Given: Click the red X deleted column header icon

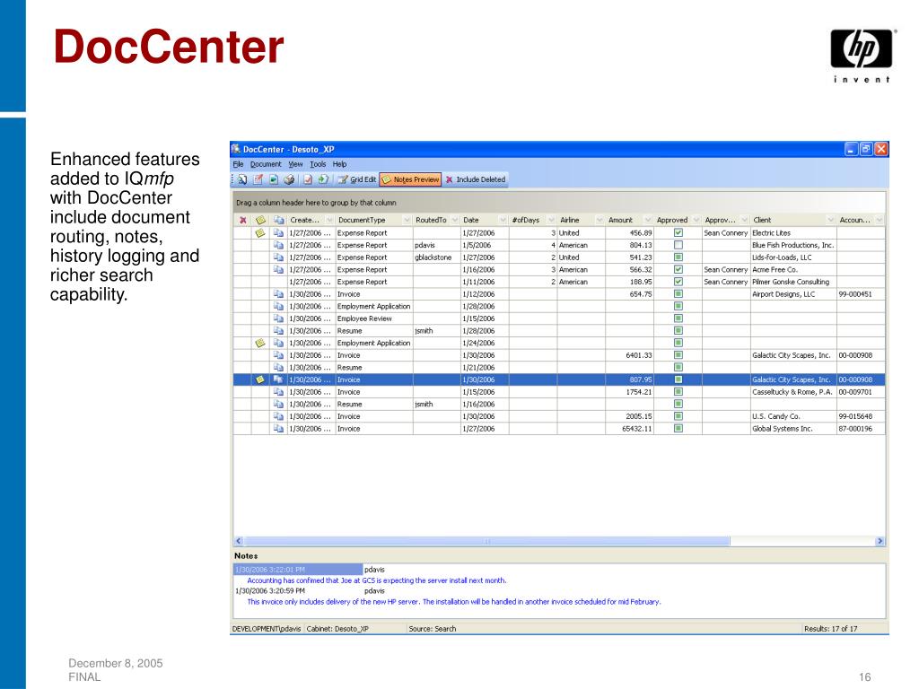Looking at the screenshot, I should [242, 221].
